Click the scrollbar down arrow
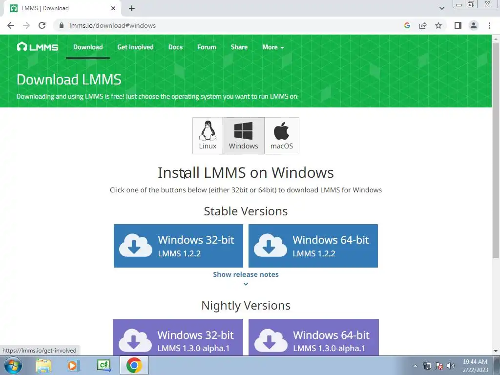The height and width of the screenshot is (375, 500). 496,351
